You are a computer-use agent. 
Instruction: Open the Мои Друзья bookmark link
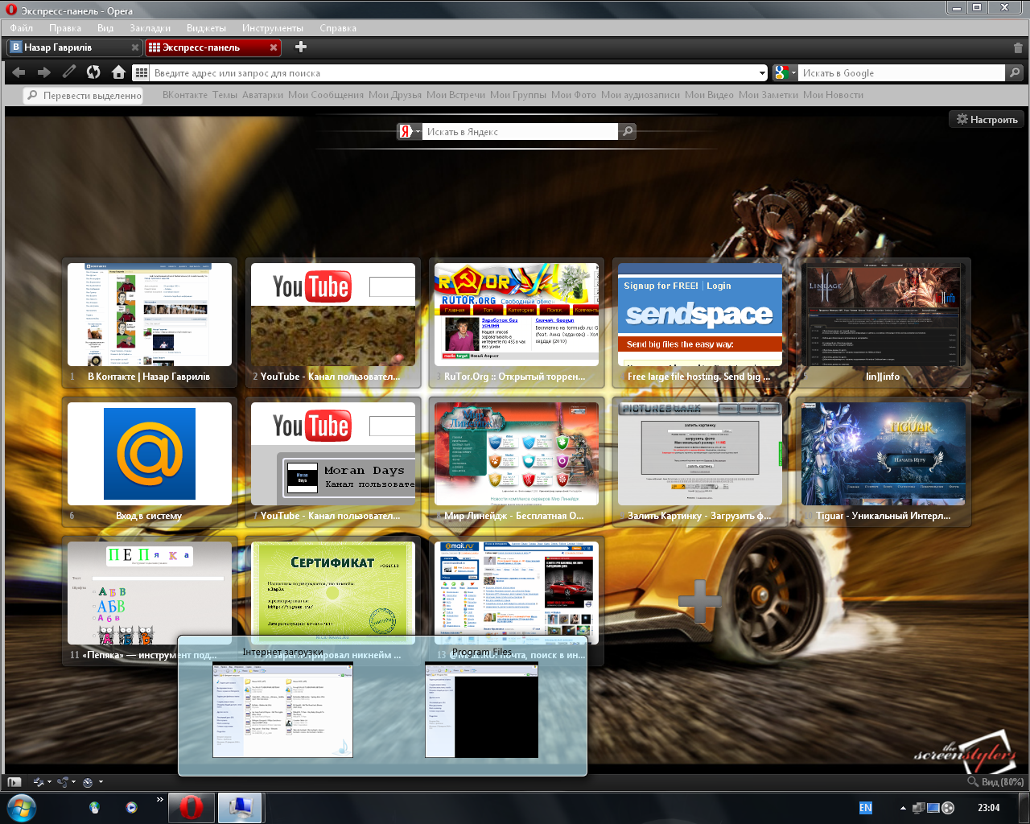(x=395, y=95)
